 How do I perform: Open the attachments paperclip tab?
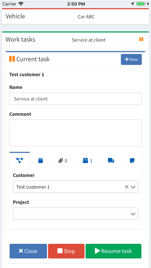coord(62,161)
